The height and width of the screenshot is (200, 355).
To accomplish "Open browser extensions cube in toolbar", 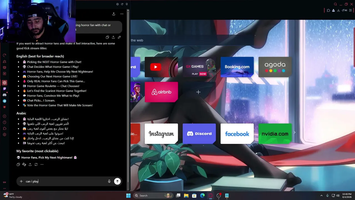I will tap(328, 10).
